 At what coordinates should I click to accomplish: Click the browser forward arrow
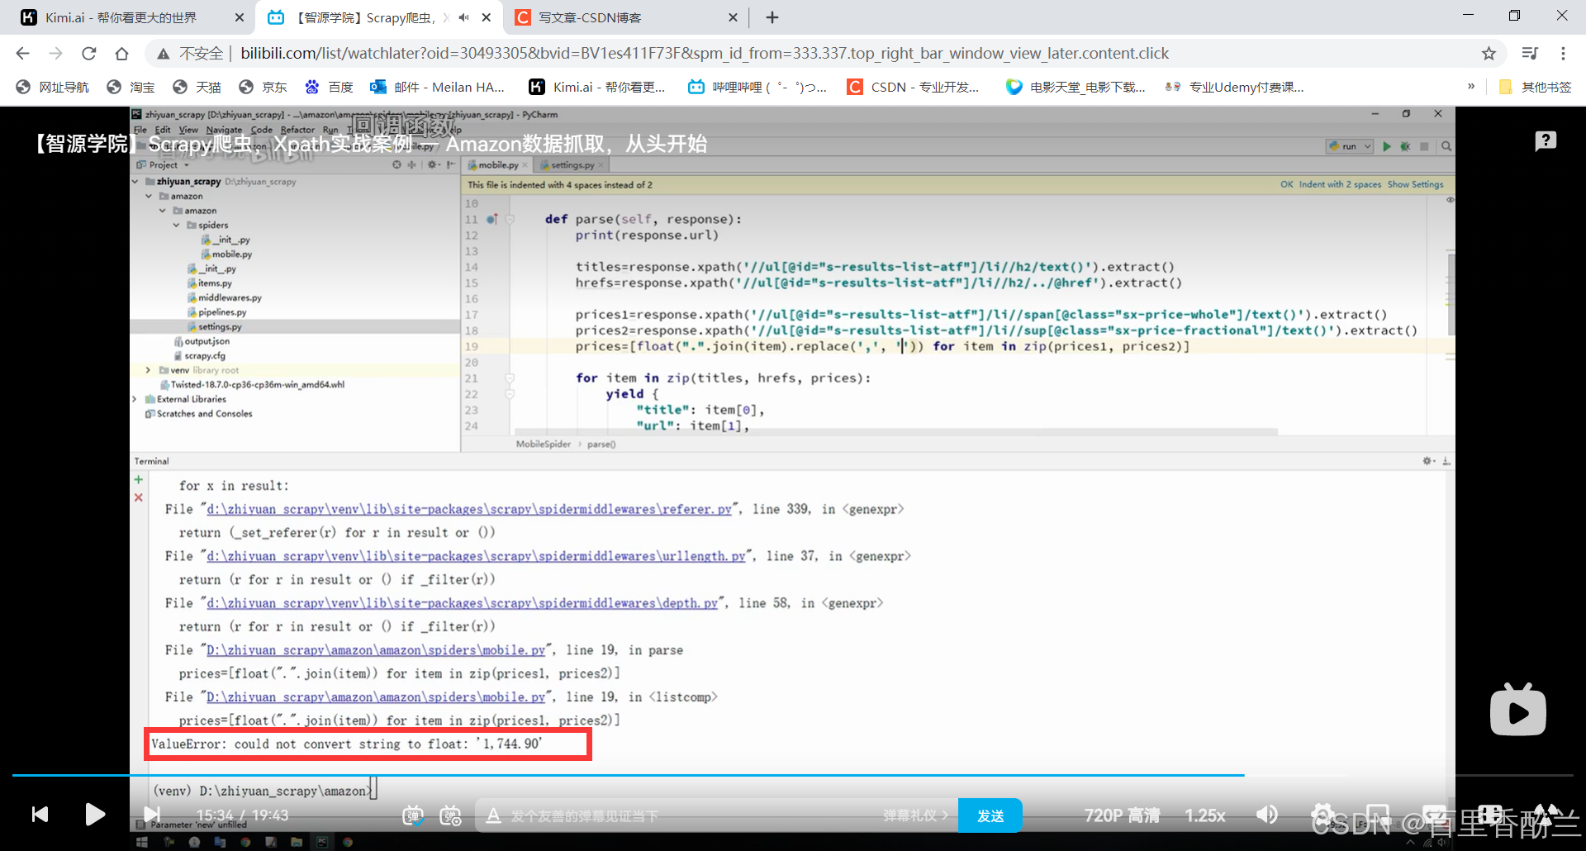[x=55, y=54]
